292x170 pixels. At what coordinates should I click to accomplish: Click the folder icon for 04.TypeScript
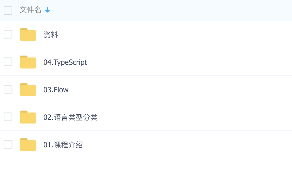click(x=28, y=62)
